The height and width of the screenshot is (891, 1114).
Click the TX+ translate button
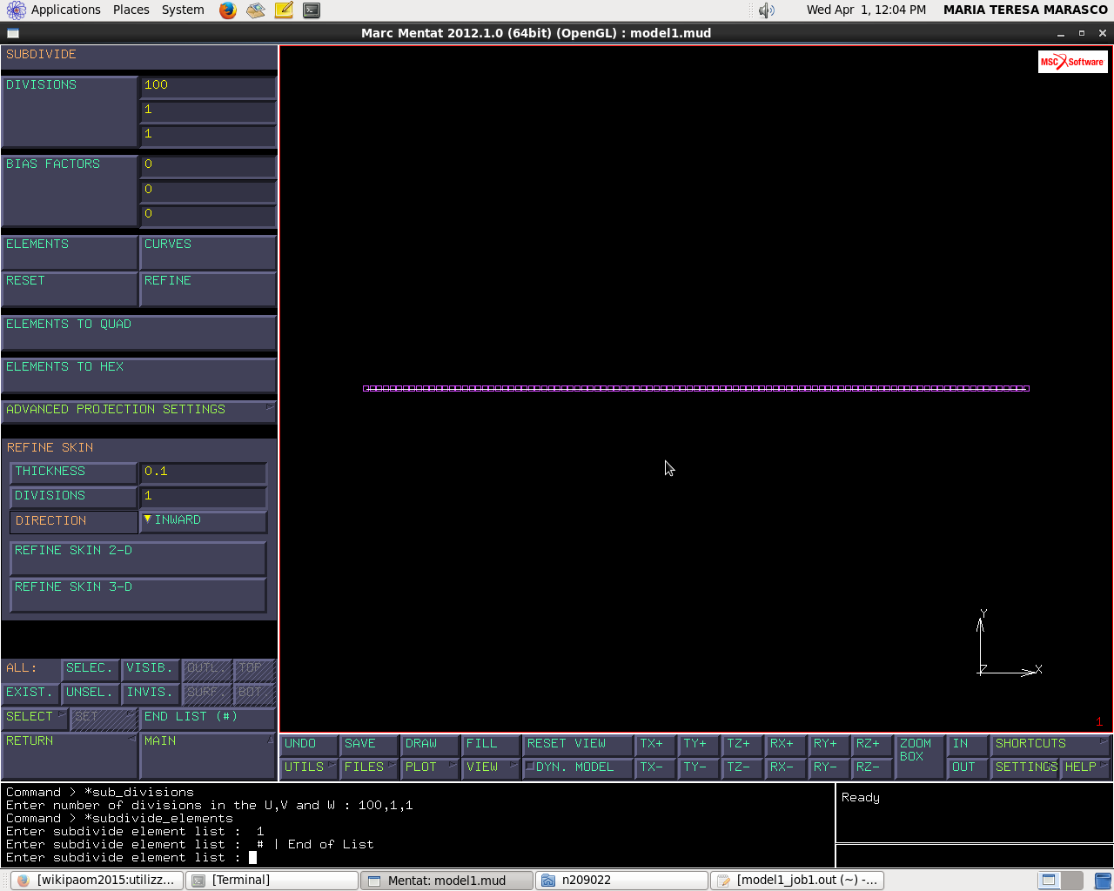click(x=655, y=744)
